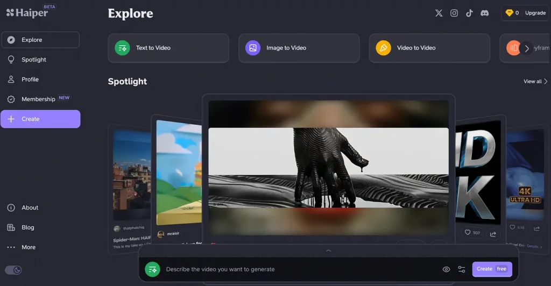Open generation settings sliders icon

click(462, 269)
